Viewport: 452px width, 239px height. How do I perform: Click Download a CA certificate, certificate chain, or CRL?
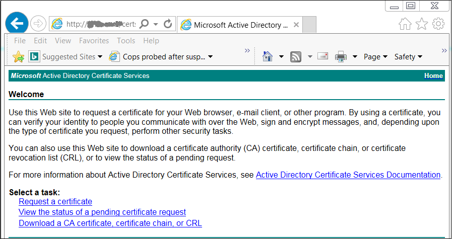(110, 223)
